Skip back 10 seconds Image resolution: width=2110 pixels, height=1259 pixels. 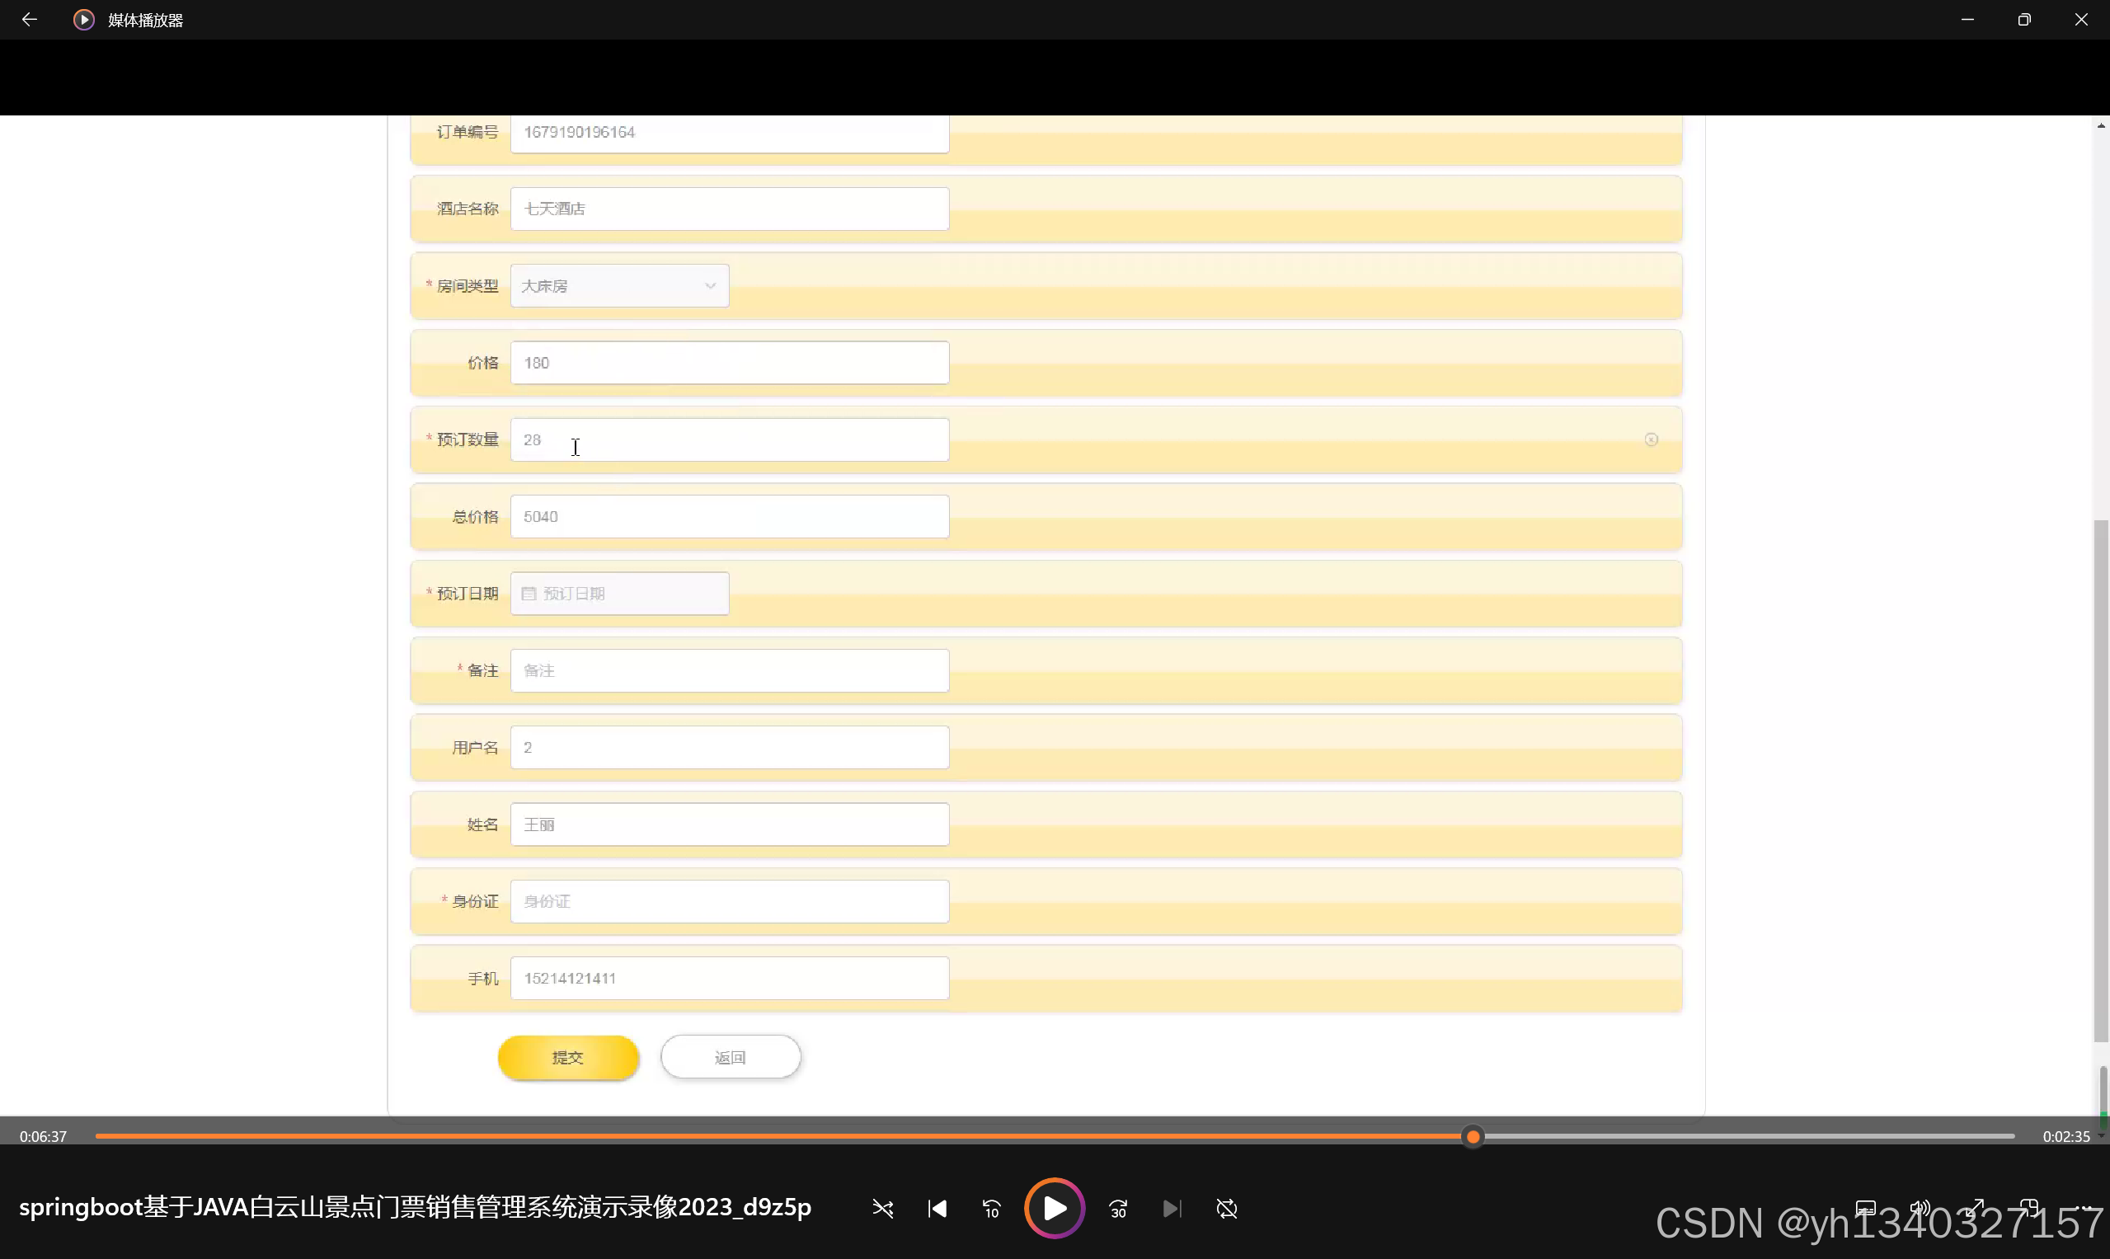(x=991, y=1208)
